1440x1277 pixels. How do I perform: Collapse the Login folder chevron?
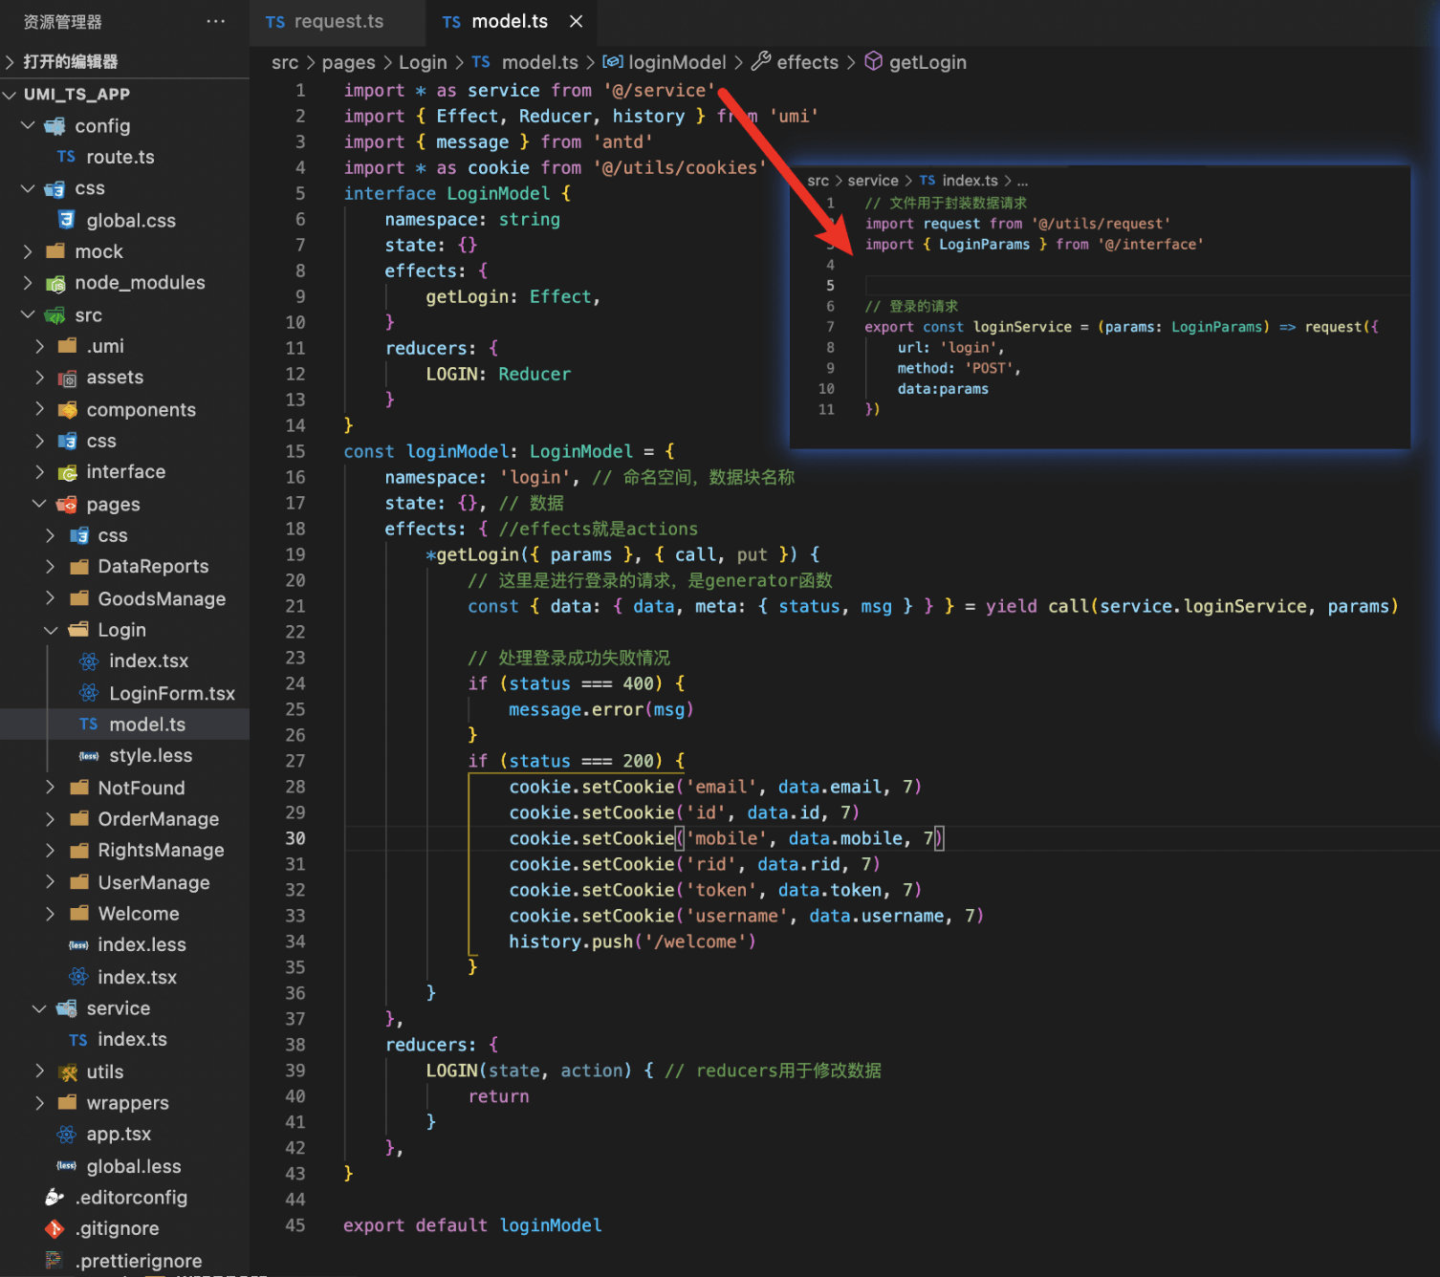pos(51,630)
